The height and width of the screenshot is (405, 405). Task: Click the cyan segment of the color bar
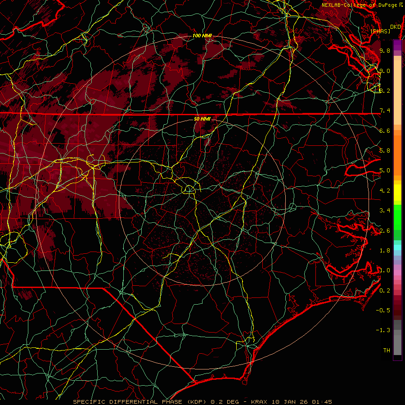(x=397, y=247)
